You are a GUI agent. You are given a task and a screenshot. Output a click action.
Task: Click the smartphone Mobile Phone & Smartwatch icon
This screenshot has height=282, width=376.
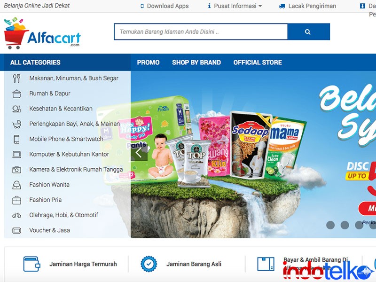click(16, 139)
